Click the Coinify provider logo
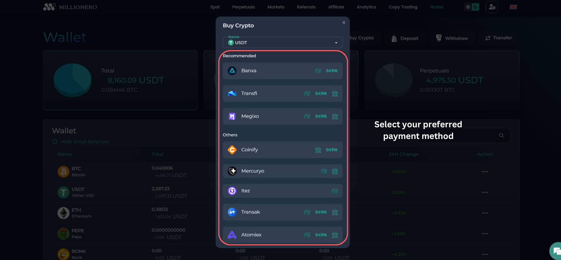 232,150
